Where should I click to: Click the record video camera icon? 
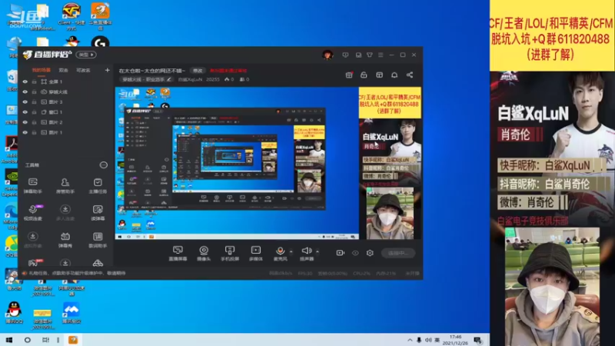(x=340, y=253)
